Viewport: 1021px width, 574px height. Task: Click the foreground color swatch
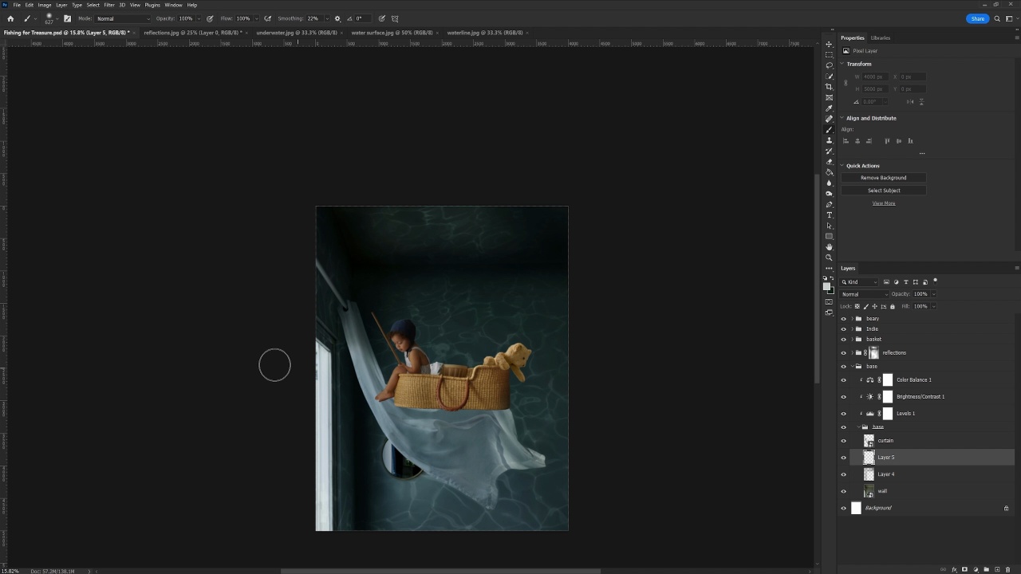click(x=826, y=286)
